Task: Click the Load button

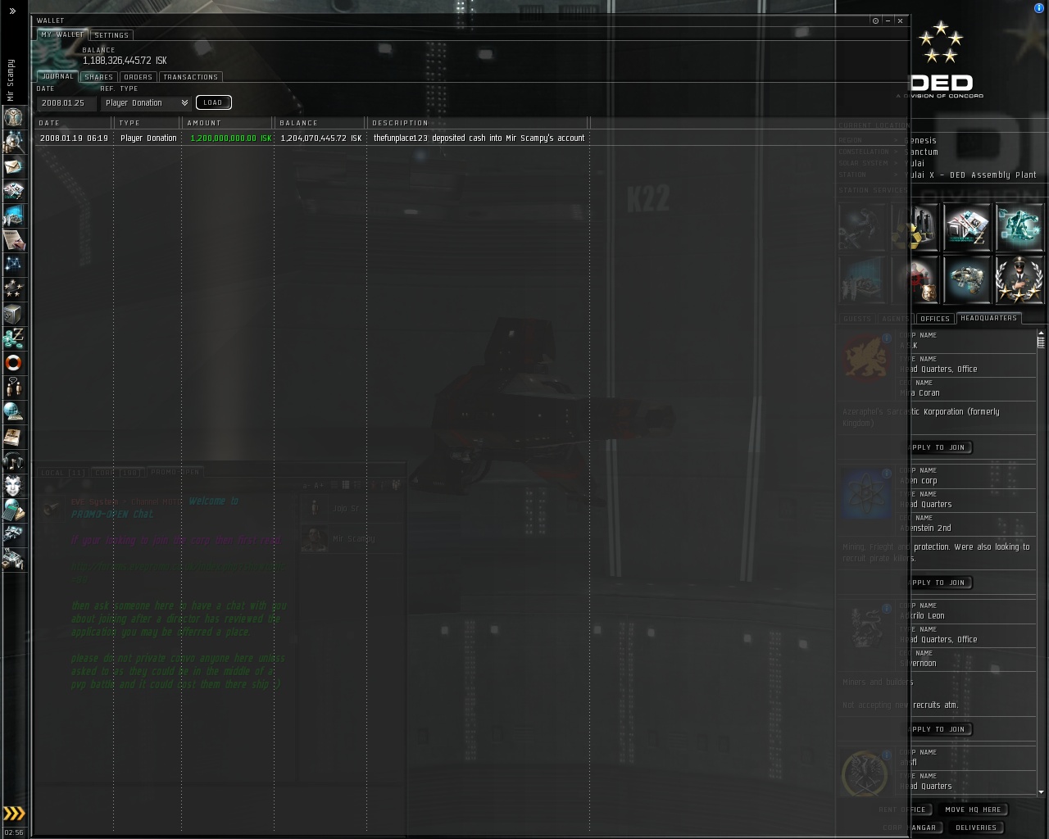Action: click(x=213, y=102)
